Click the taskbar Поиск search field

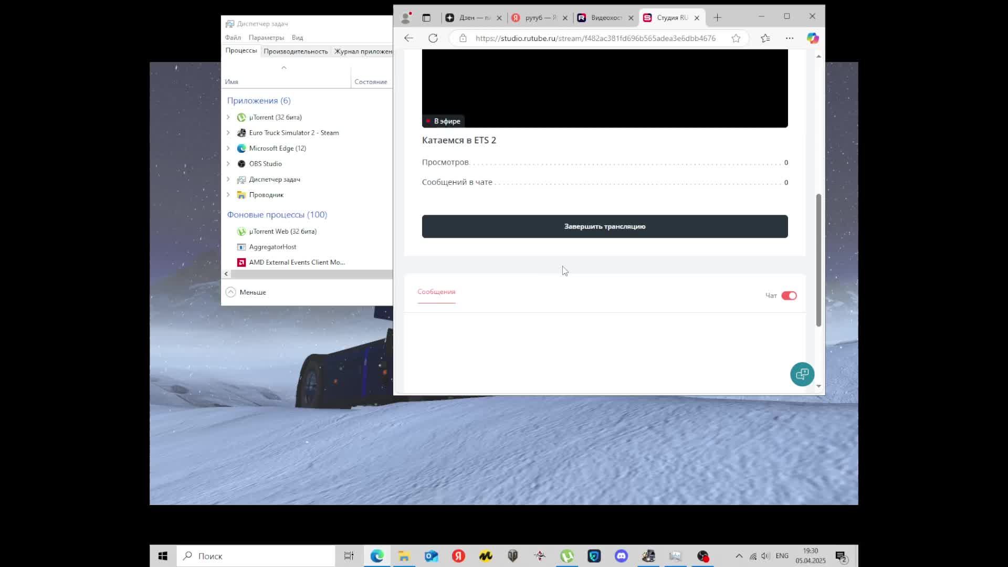tap(257, 556)
